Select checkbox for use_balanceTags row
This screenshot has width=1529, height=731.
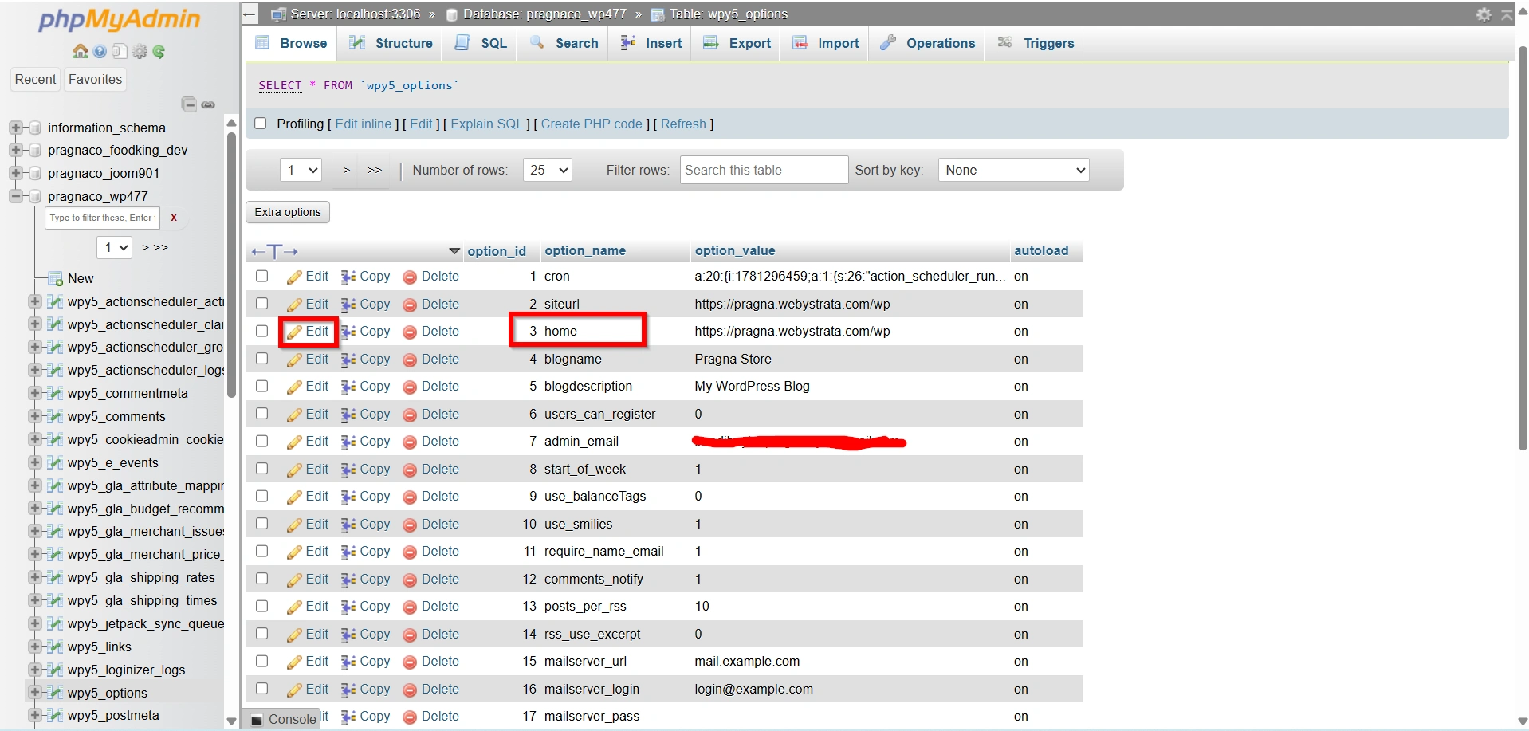pyautogui.click(x=261, y=496)
